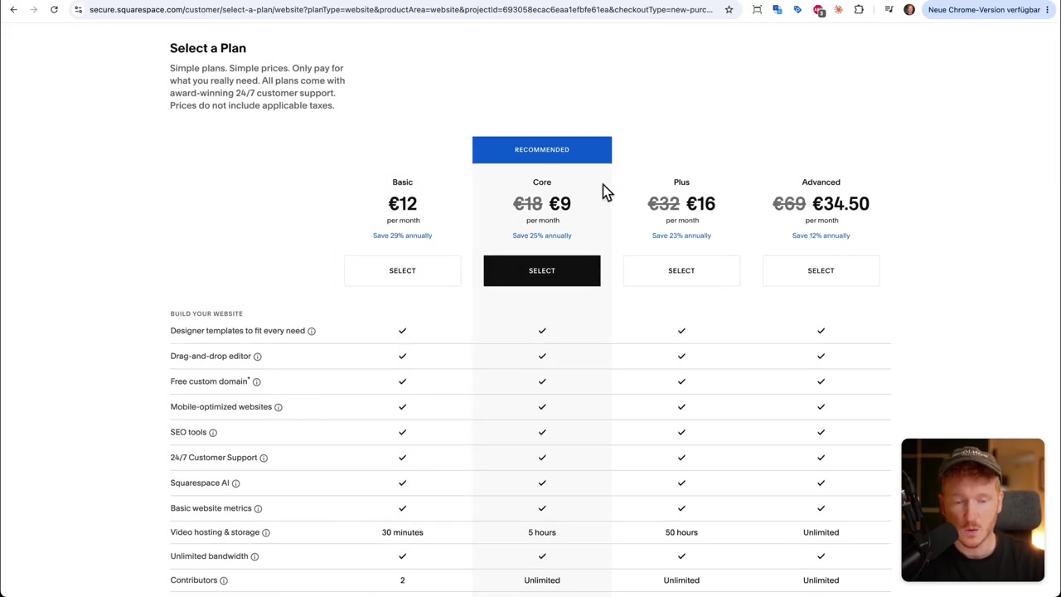Click the address bar URL

[401, 10]
